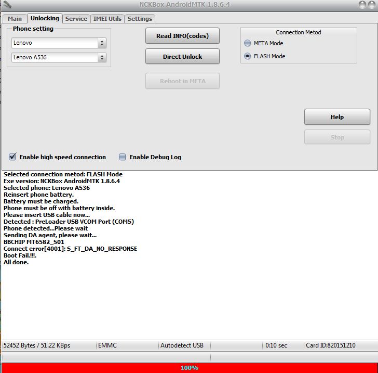This screenshot has width=378, height=373.
Task: Open the Help button
Action: [337, 117]
